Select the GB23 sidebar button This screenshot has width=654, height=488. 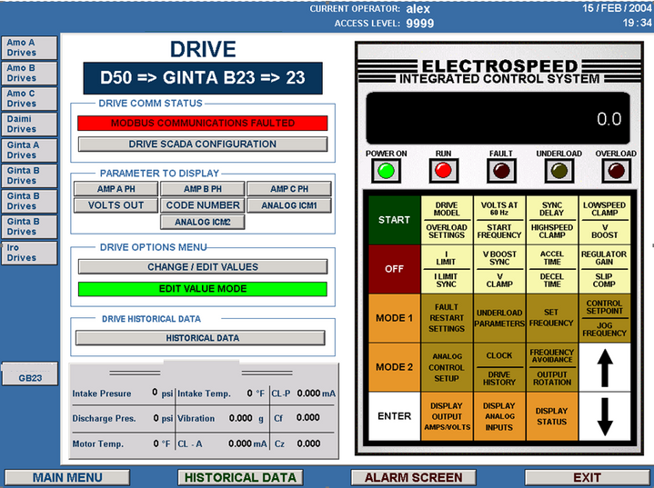pyautogui.click(x=30, y=373)
